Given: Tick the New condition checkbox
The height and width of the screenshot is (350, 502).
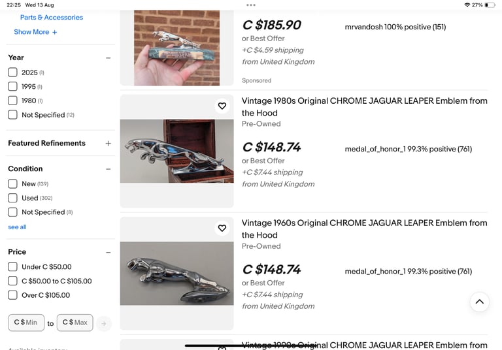Looking at the screenshot, I should [13, 184].
